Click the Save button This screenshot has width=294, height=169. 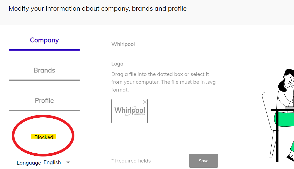pos(203,161)
